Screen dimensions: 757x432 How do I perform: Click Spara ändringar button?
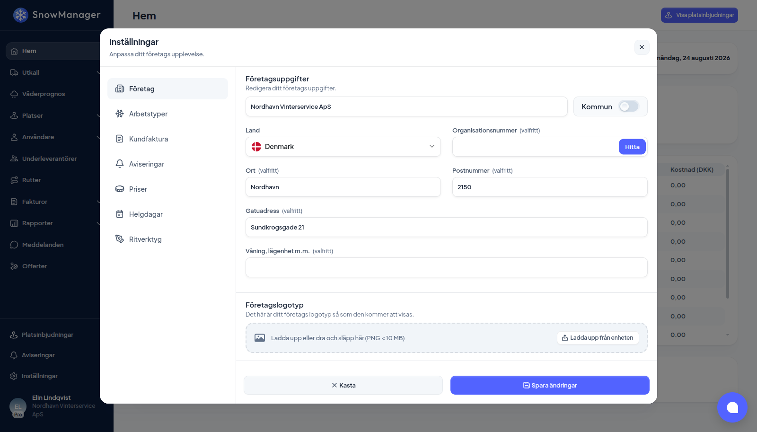(x=550, y=385)
